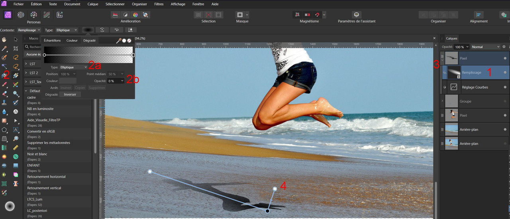
Task: Open the Filtres menu
Action: (x=158, y=4)
